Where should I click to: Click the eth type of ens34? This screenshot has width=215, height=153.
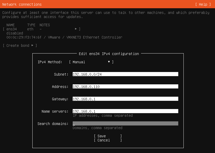[30, 29]
